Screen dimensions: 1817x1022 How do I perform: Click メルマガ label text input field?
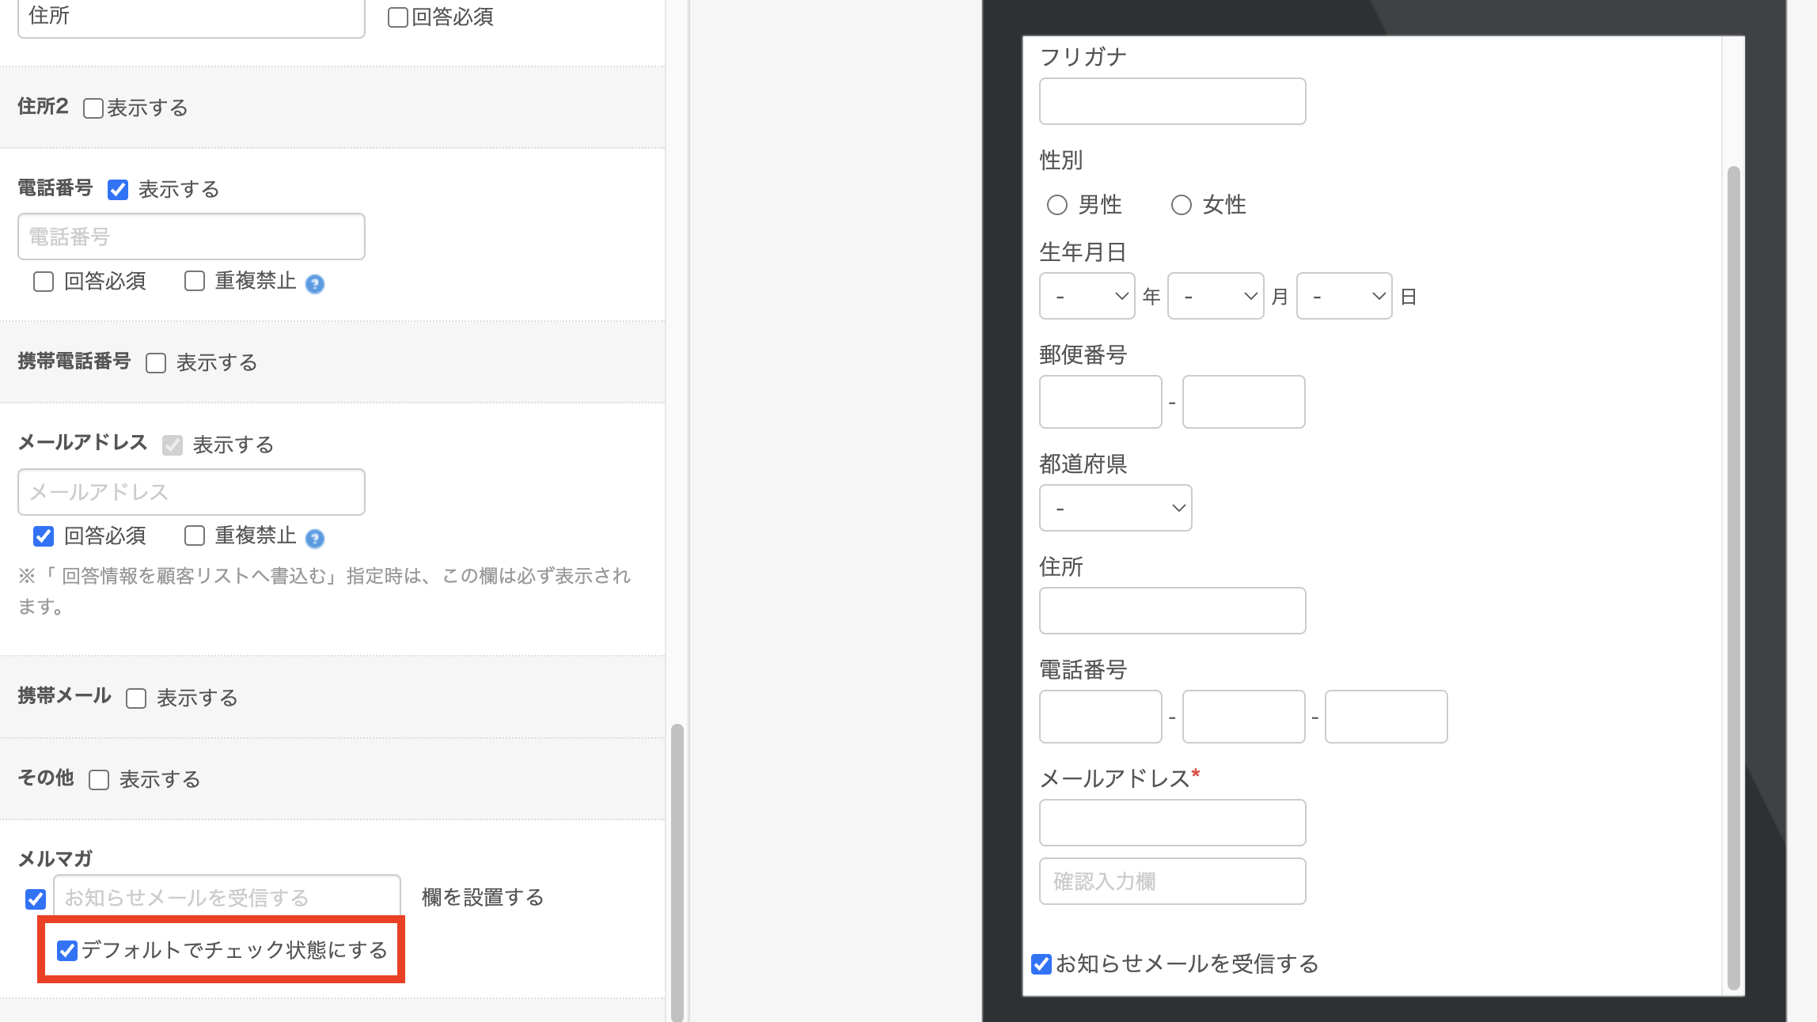pos(227,898)
